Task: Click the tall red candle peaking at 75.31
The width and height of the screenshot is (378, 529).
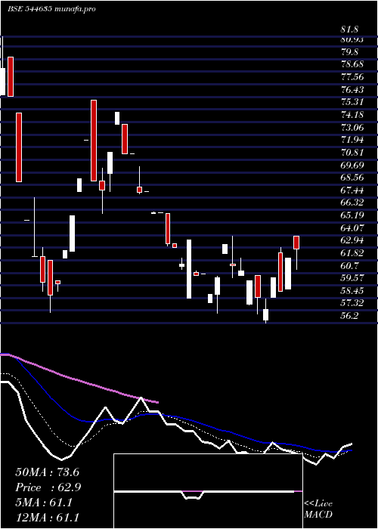Action: [x=94, y=141]
